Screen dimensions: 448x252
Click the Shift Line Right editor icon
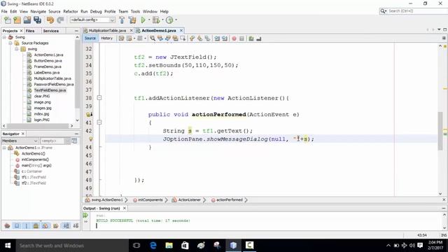coord(225,38)
